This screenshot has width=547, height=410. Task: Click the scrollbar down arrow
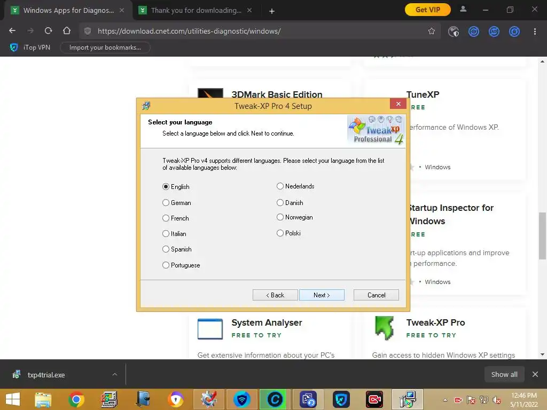[x=542, y=354]
